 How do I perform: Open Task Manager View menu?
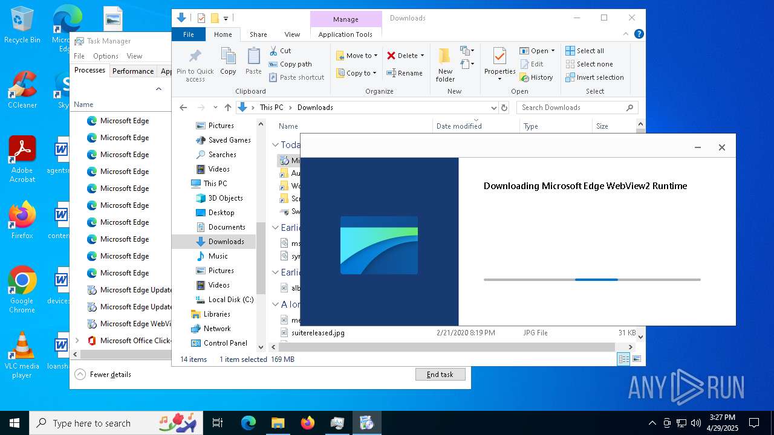click(x=134, y=56)
